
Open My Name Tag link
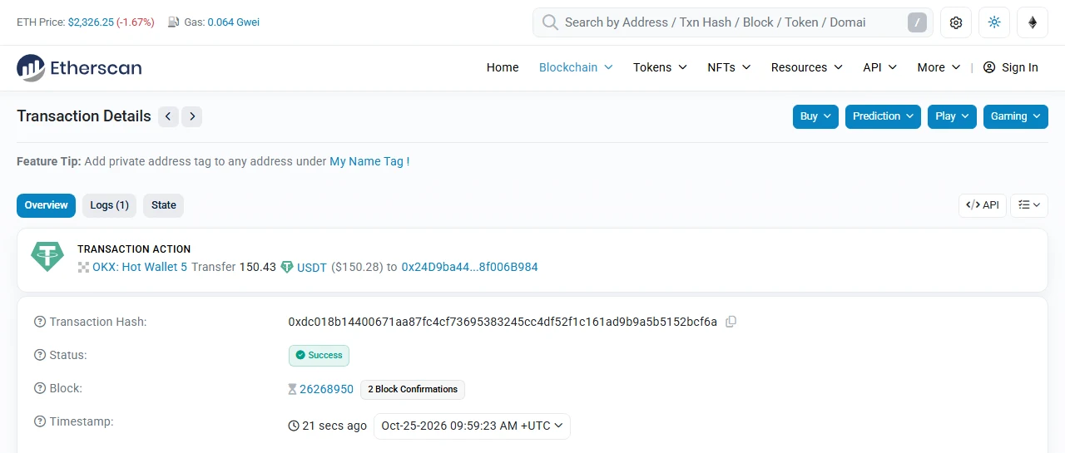(x=369, y=161)
